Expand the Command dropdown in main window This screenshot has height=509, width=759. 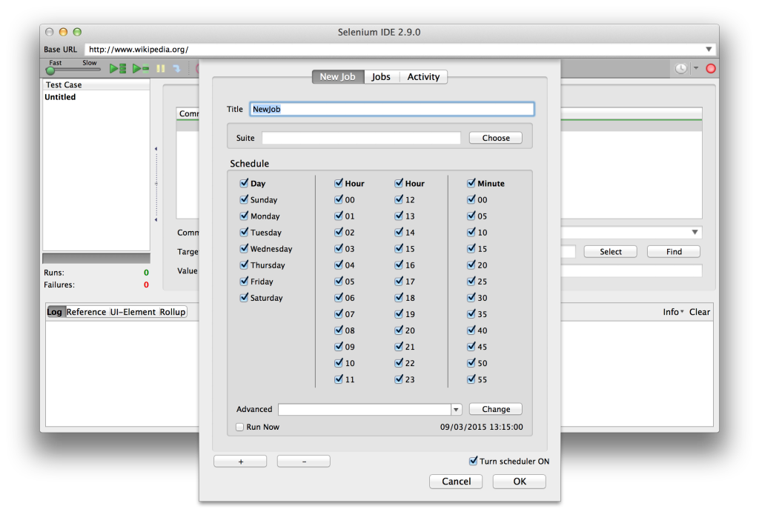coord(695,232)
